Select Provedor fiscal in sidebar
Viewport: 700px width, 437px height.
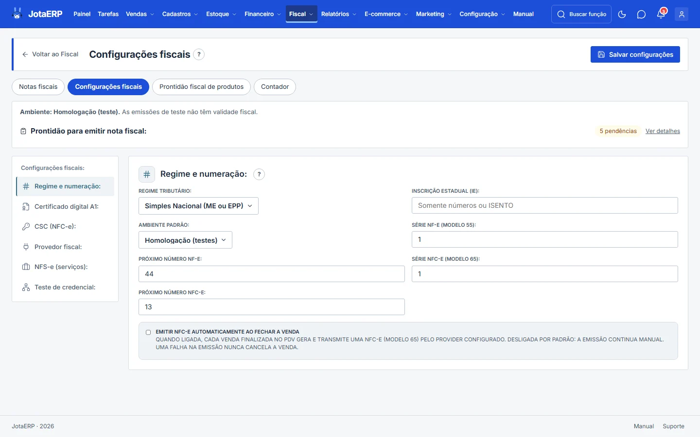point(65,247)
